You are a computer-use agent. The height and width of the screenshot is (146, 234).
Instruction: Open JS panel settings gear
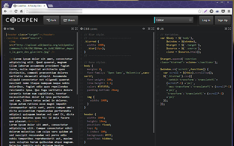point(158,28)
